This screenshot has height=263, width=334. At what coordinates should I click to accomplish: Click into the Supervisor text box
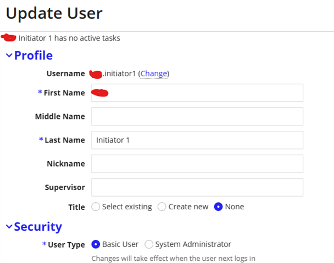click(x=197, y=187)
